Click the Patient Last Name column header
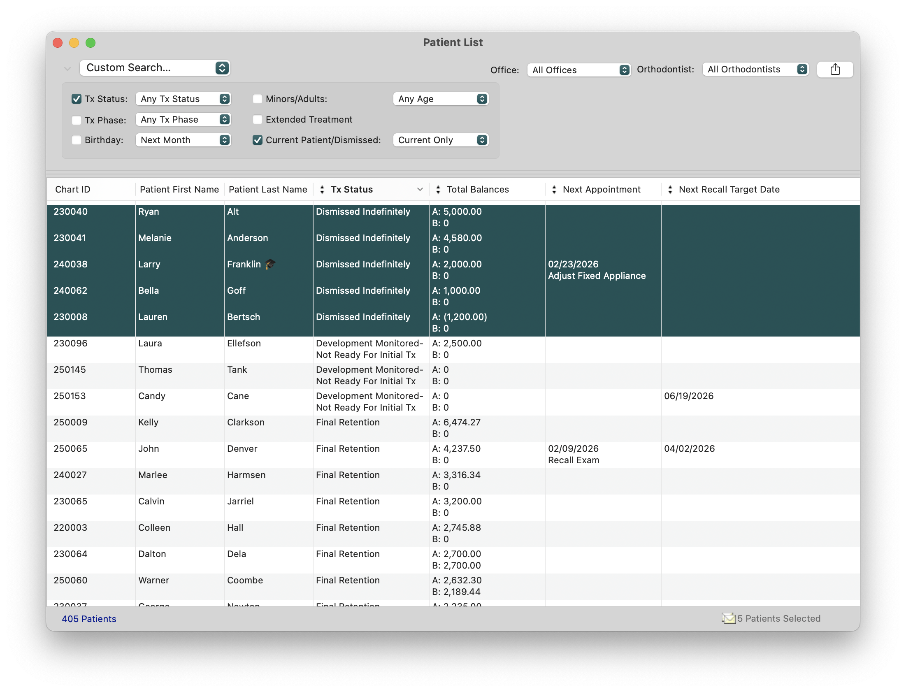The width and height of the screenshot is (906, 692). tap(268, 190)
